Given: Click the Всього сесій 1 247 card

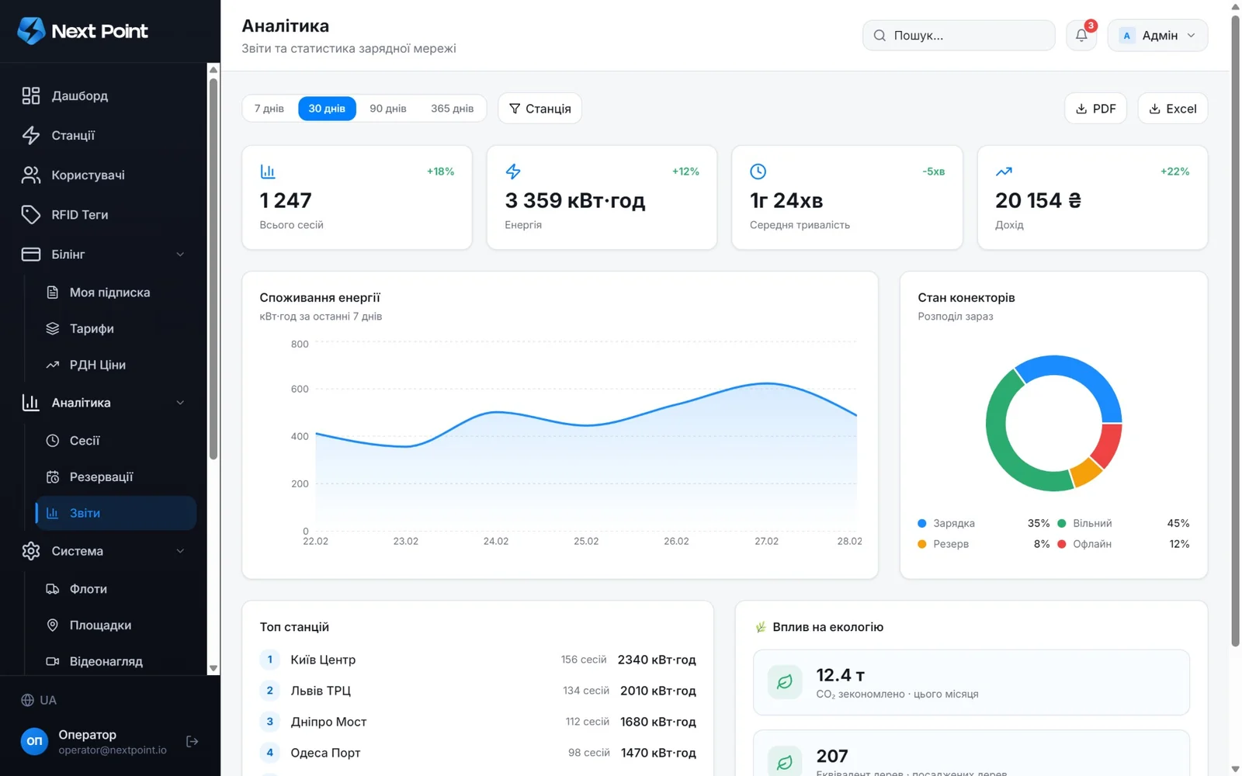Looking at the screenshot, I should (357, 198).
